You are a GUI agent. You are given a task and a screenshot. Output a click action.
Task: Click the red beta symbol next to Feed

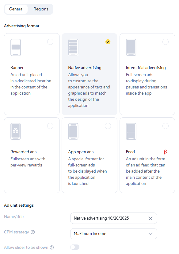pos(166,152)
